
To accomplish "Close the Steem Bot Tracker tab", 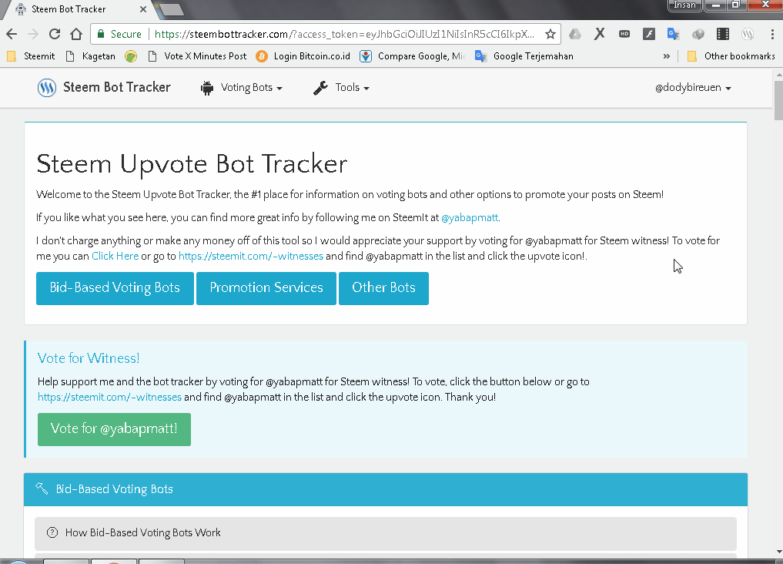I will coord(142,9).
